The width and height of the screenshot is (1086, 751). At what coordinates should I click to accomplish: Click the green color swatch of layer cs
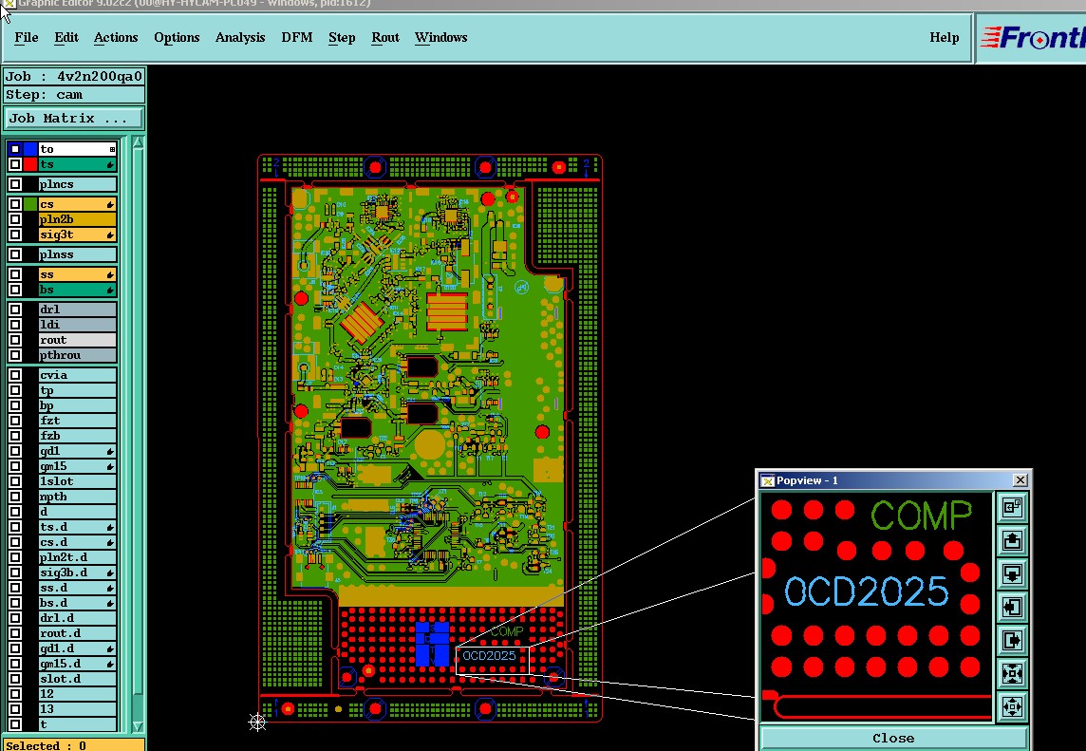30,204
